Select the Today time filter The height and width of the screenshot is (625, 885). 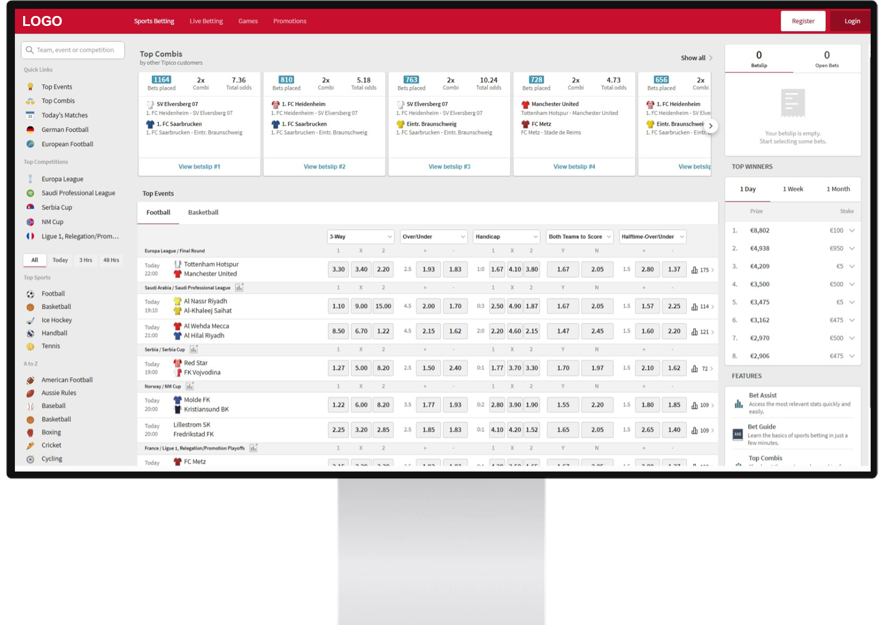click(60, 260)
